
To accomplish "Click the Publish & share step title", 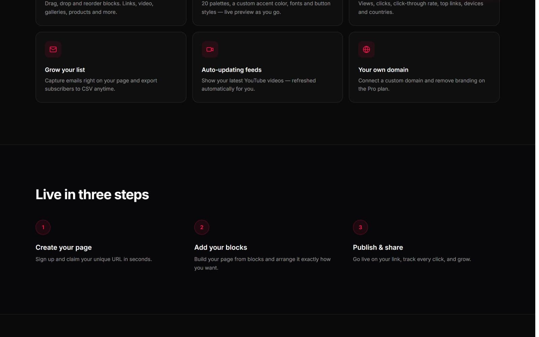I will tap(378, 247).
